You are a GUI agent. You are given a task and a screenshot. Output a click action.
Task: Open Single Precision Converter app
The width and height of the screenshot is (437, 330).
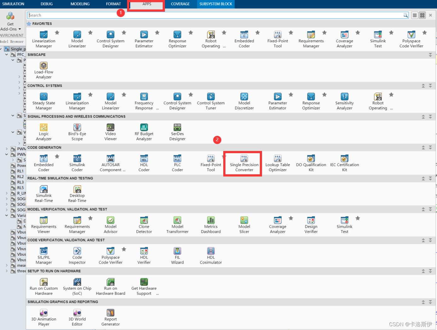click(244, 163)
